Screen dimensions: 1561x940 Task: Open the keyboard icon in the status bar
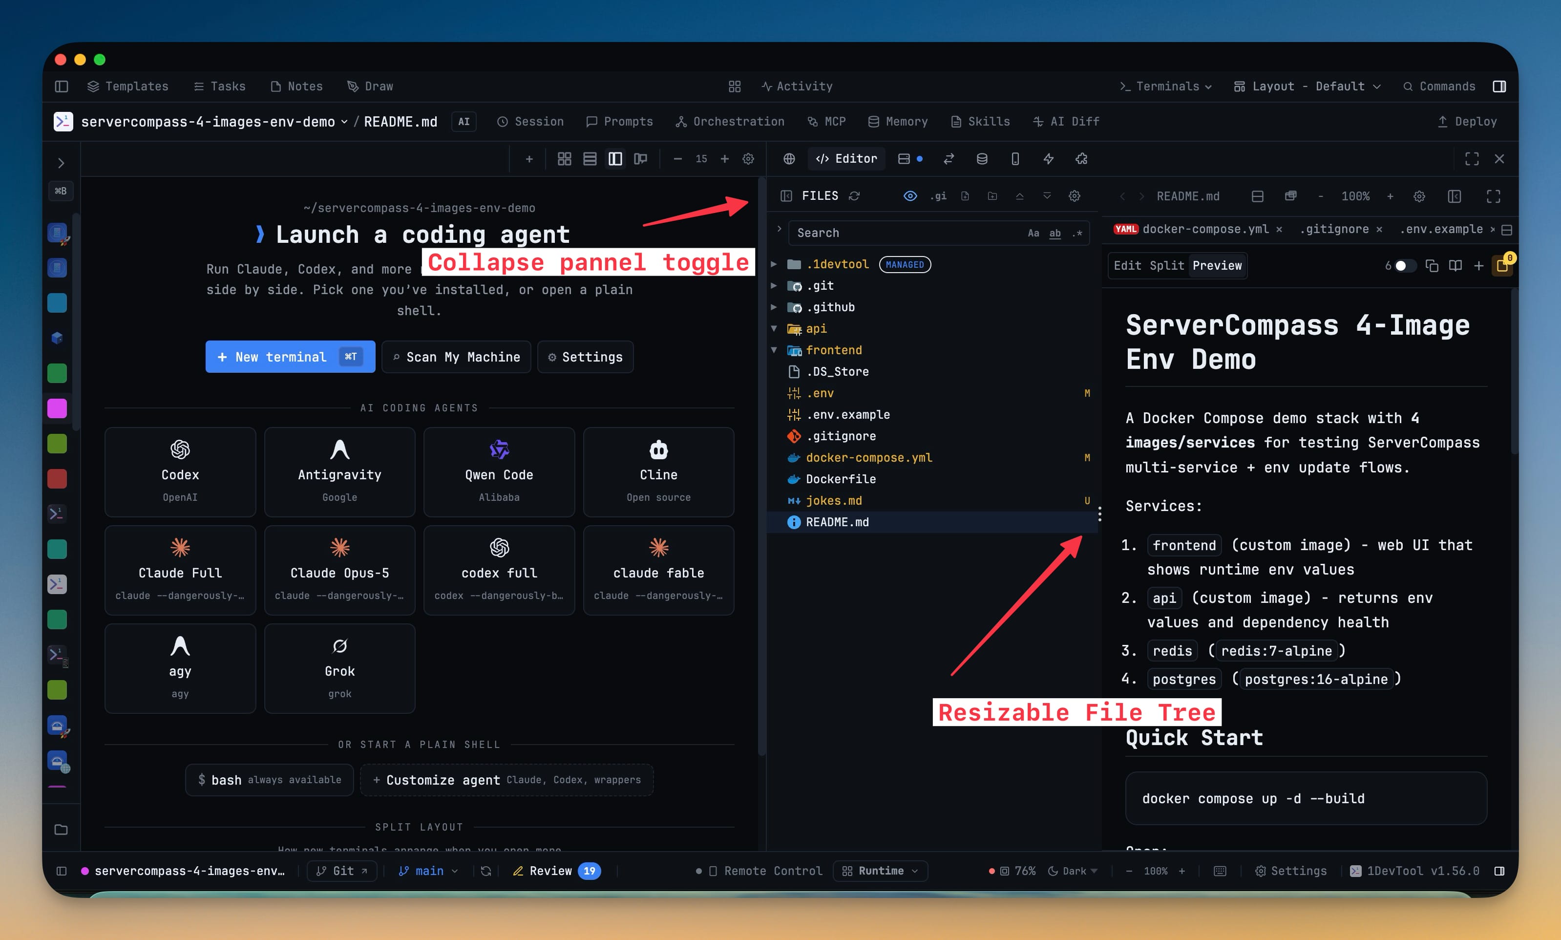pyautogui.click(x=1220, y=871)
